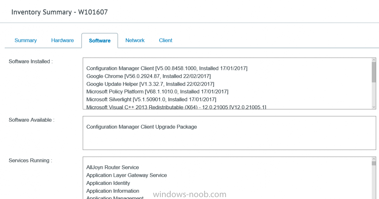Image resolution: width=379 pixels, height=199 pixels.
Task: Click the Inventory Summary - W101607 heading
Action: tap(60, 12)
